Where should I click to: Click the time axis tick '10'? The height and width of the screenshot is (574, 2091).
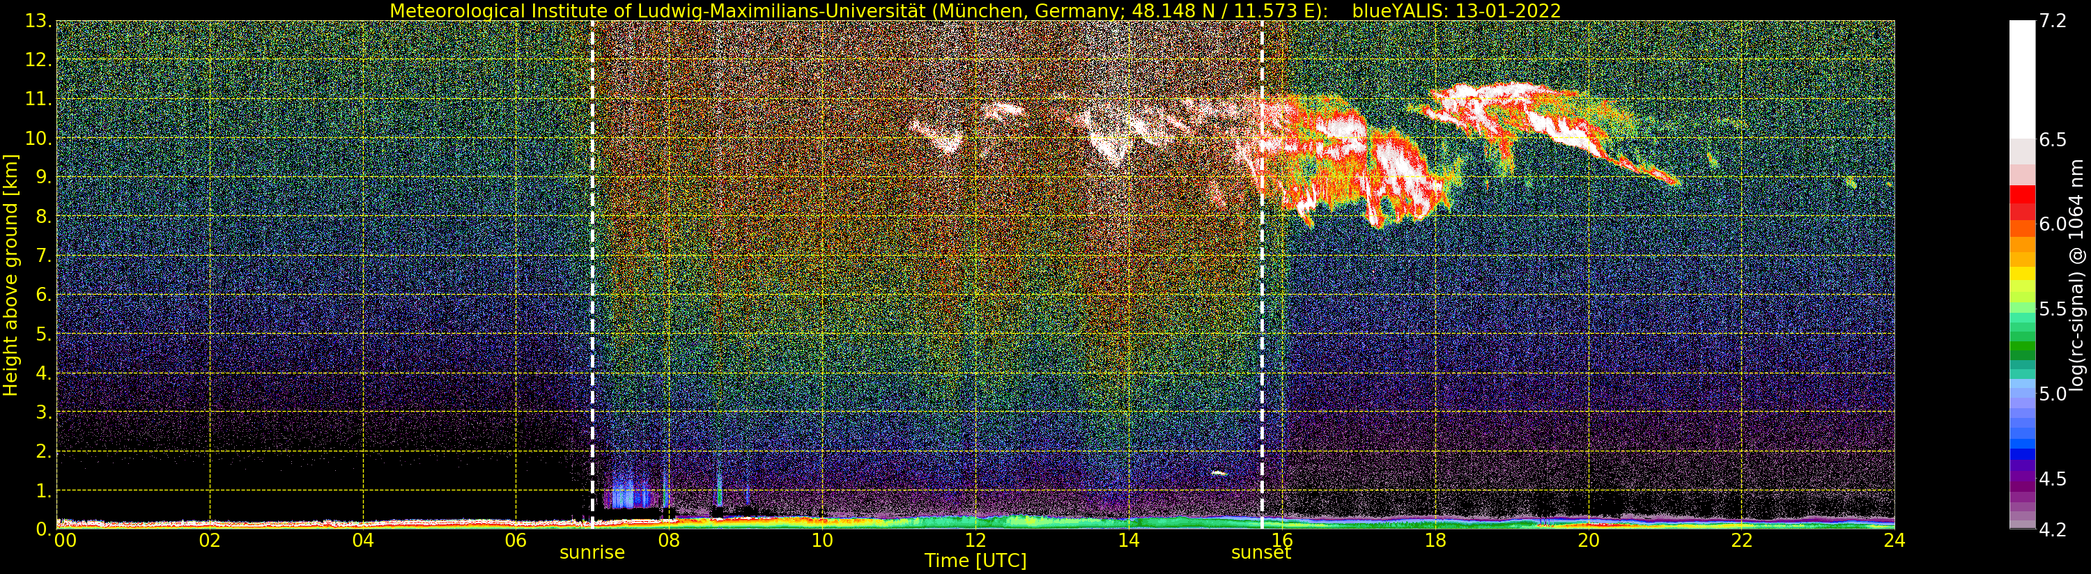(x=822, y=540)
